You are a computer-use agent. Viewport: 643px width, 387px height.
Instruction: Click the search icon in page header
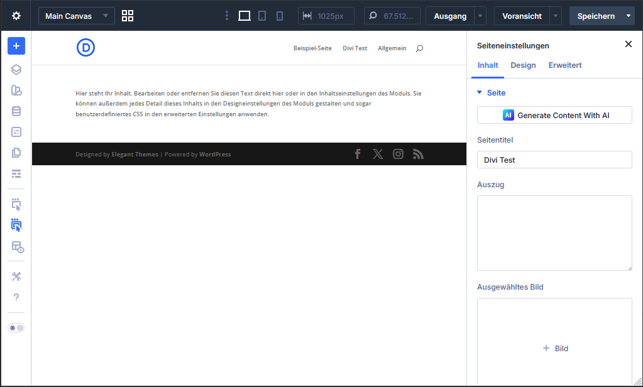420,48
